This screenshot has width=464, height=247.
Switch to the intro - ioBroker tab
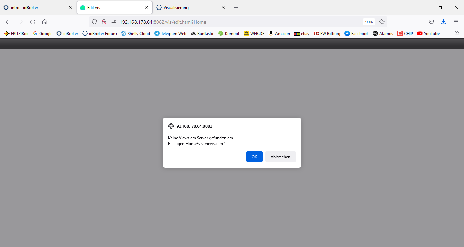38,7
